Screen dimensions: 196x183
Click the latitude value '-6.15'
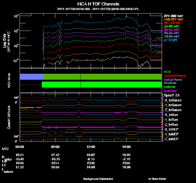[91, 159]
